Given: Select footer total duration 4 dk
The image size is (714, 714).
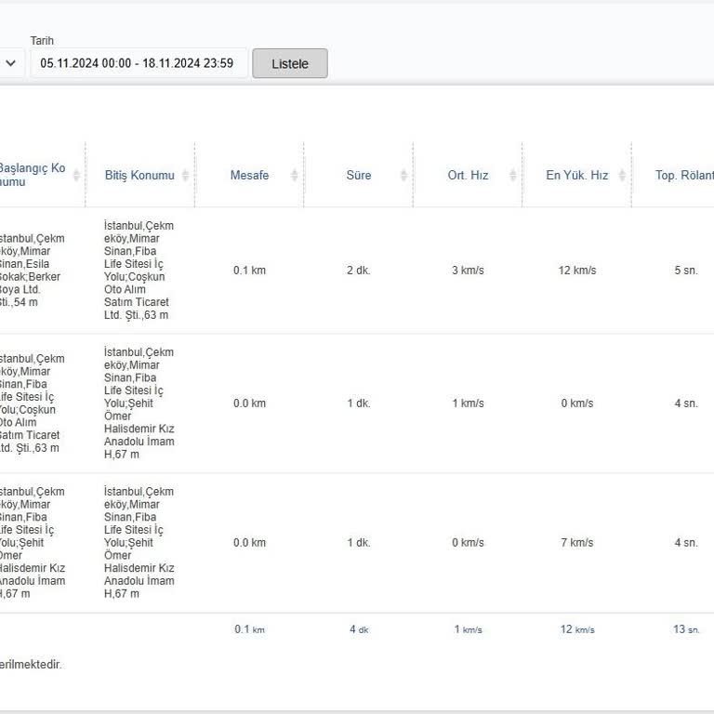Looking at the screenshot, I should coord(359,629).
